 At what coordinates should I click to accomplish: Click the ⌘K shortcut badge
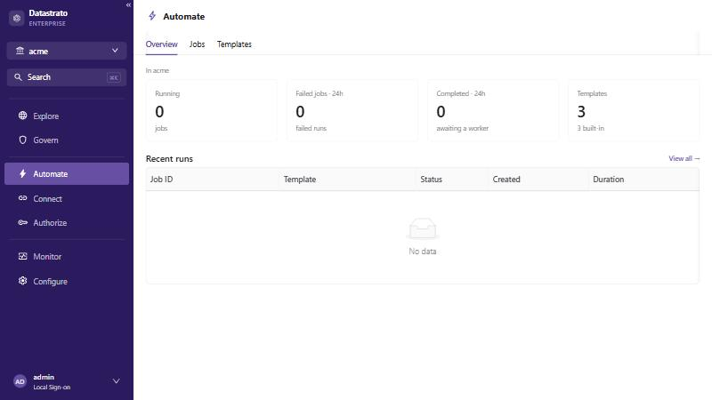114,77
